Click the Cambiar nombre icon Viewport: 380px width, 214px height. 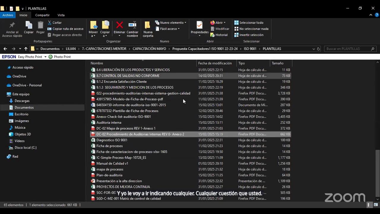coord(132,25)
